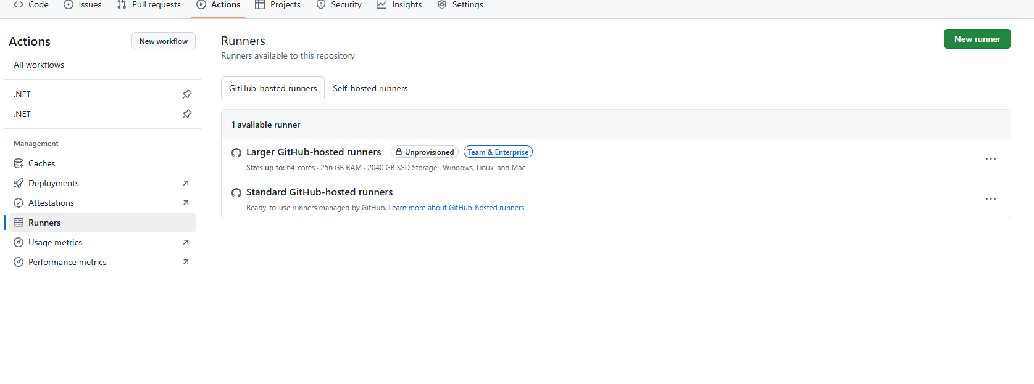Click the Performance metrics gauge icon

(x=19, y=262)
